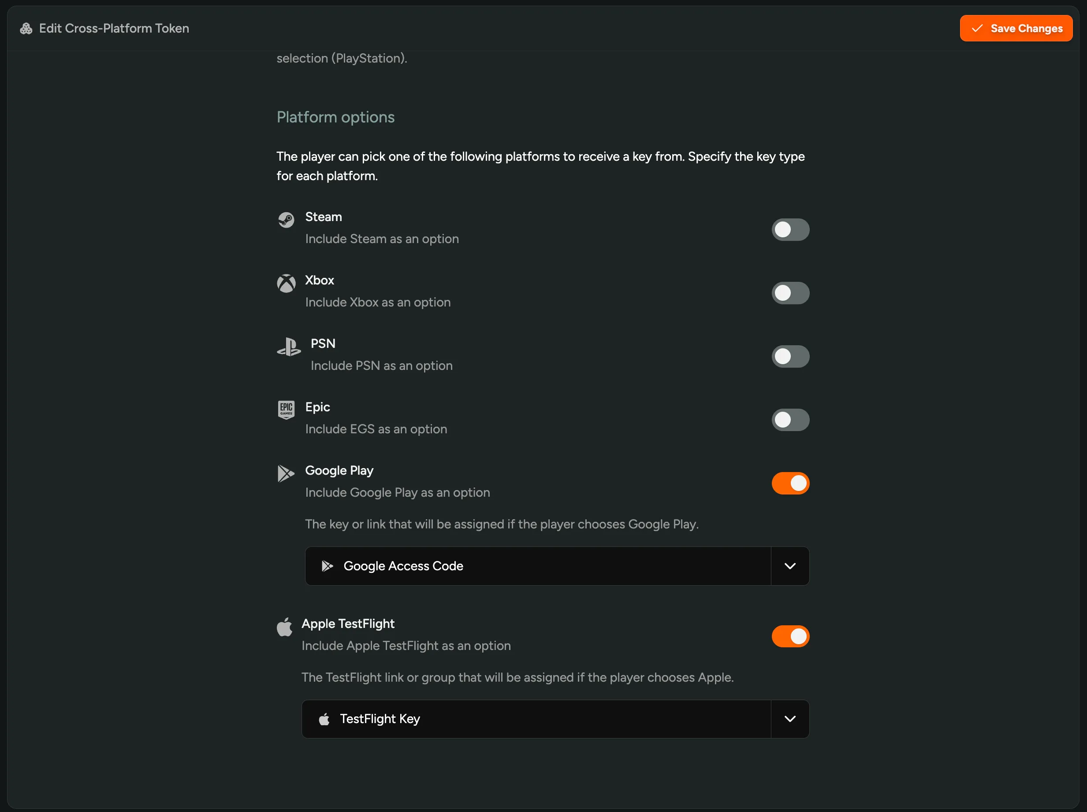
Task: Click the token icon beside Edit Cross-Platform Token
Action: click(26, 28)
